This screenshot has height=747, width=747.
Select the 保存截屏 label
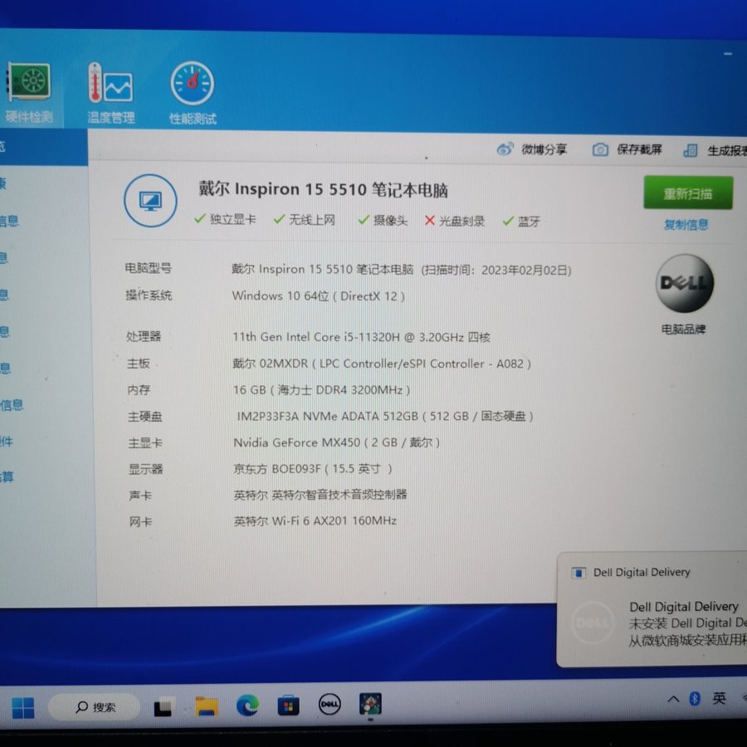639,150
